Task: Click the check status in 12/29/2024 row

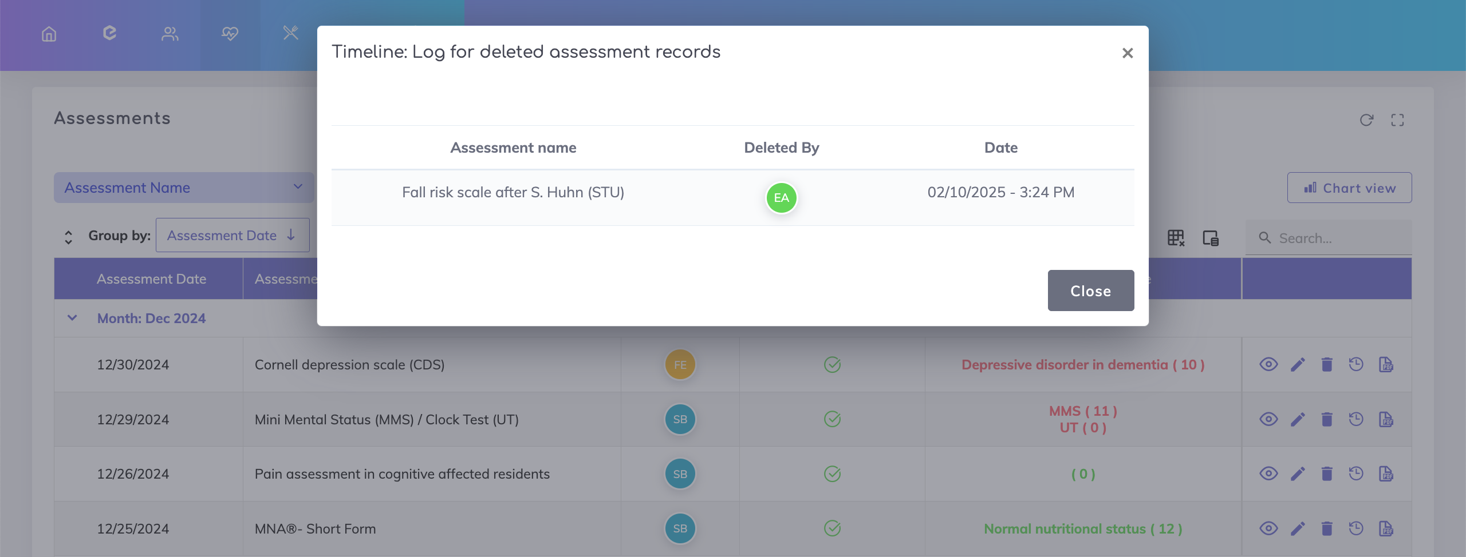Action: tap(832, 419)
